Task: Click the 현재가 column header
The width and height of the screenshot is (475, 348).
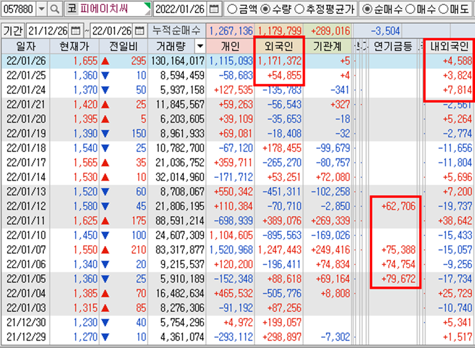Action: 74,46
